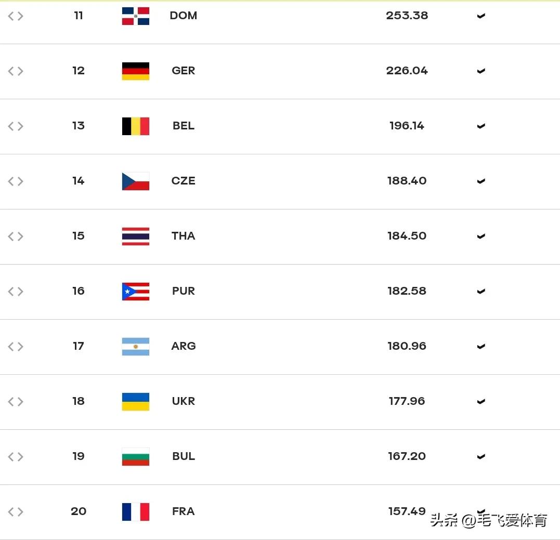Click the FRA score 157.49
This screenshot has height=540, width=560.
click(407, 511)
